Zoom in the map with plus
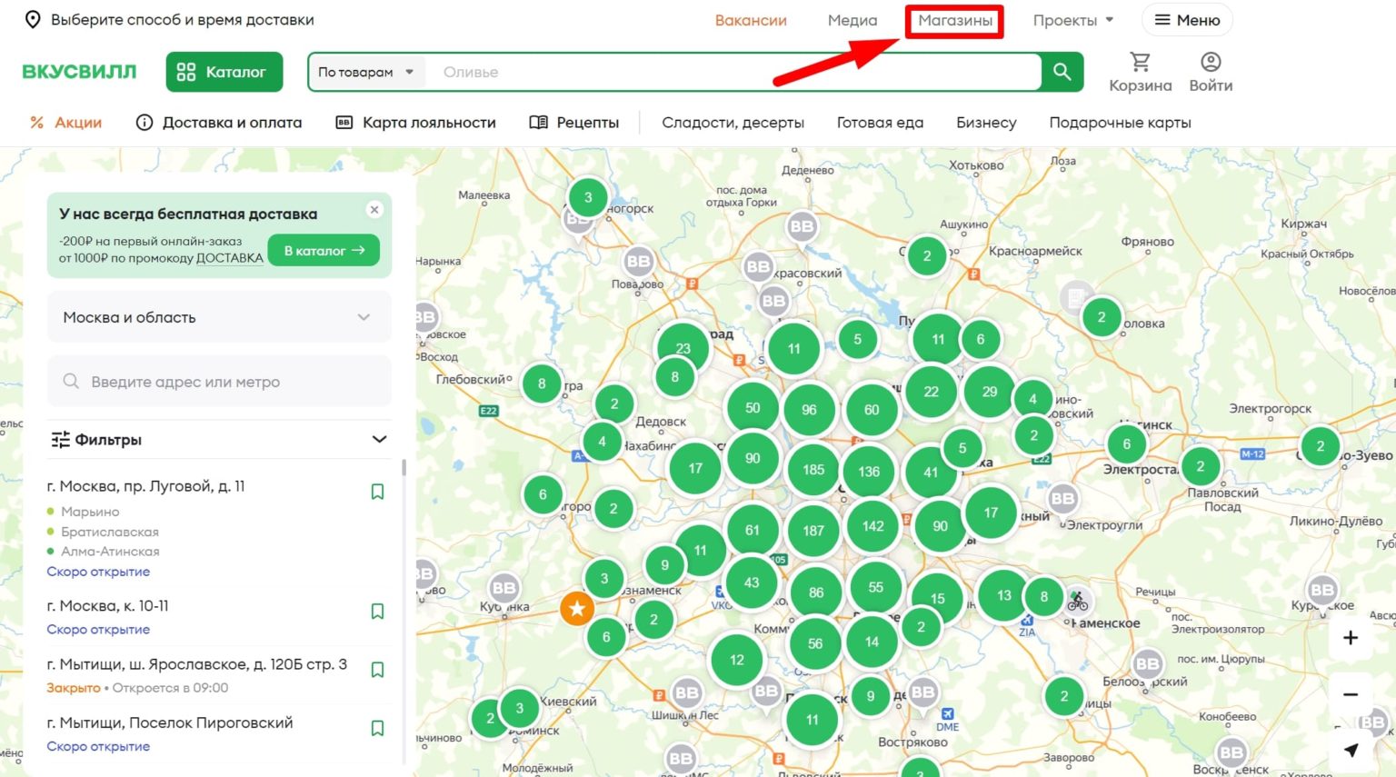This screenshot has height=777, width=1396. [1351, 638]
